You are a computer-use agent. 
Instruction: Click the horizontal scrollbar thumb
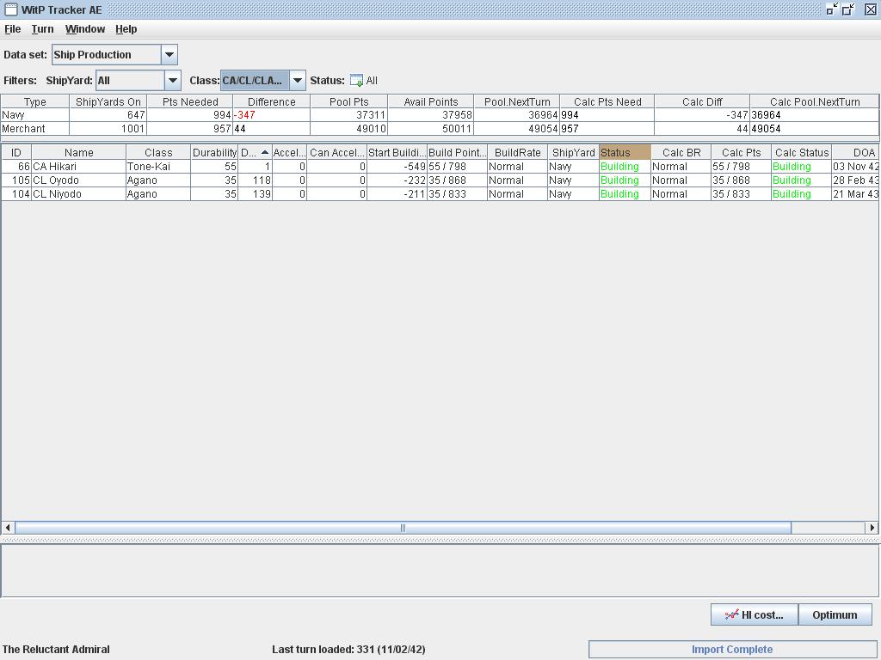(x=403, y=528)
